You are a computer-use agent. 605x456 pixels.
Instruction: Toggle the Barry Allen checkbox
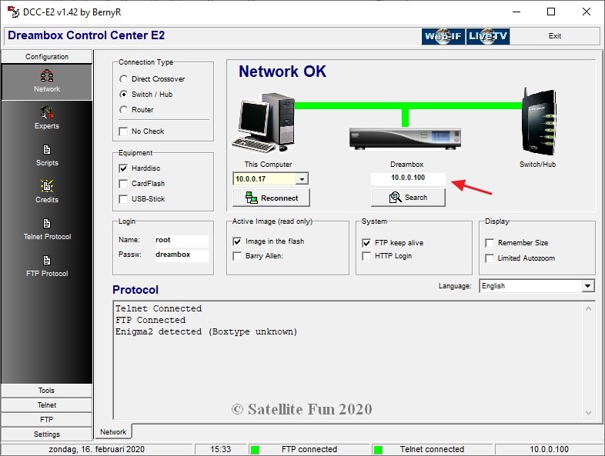pyautogui.click(x=237, y=256)
